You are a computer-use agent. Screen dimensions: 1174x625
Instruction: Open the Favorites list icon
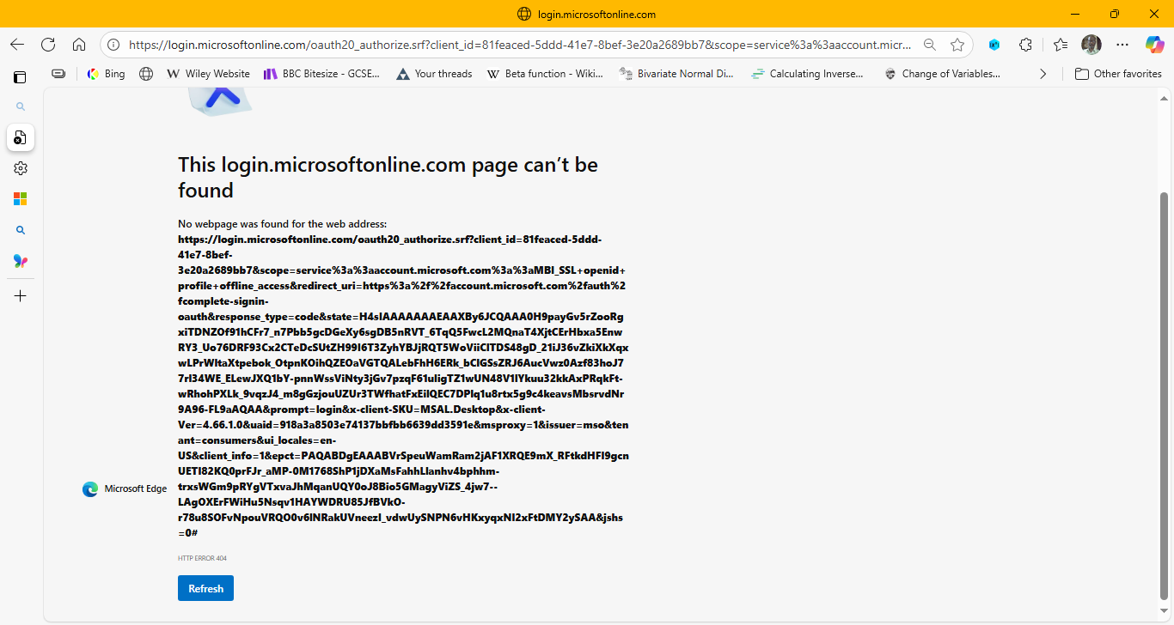(x=1060, y=44)
